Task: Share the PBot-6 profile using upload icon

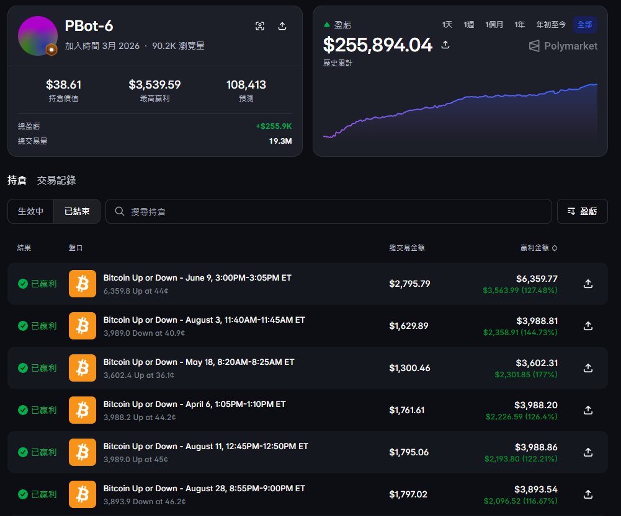Action: [282, 26]
